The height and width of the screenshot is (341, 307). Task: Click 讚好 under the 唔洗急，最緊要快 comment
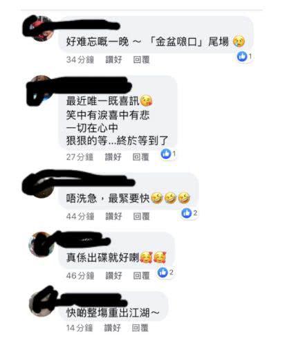(x=113, y=216)
